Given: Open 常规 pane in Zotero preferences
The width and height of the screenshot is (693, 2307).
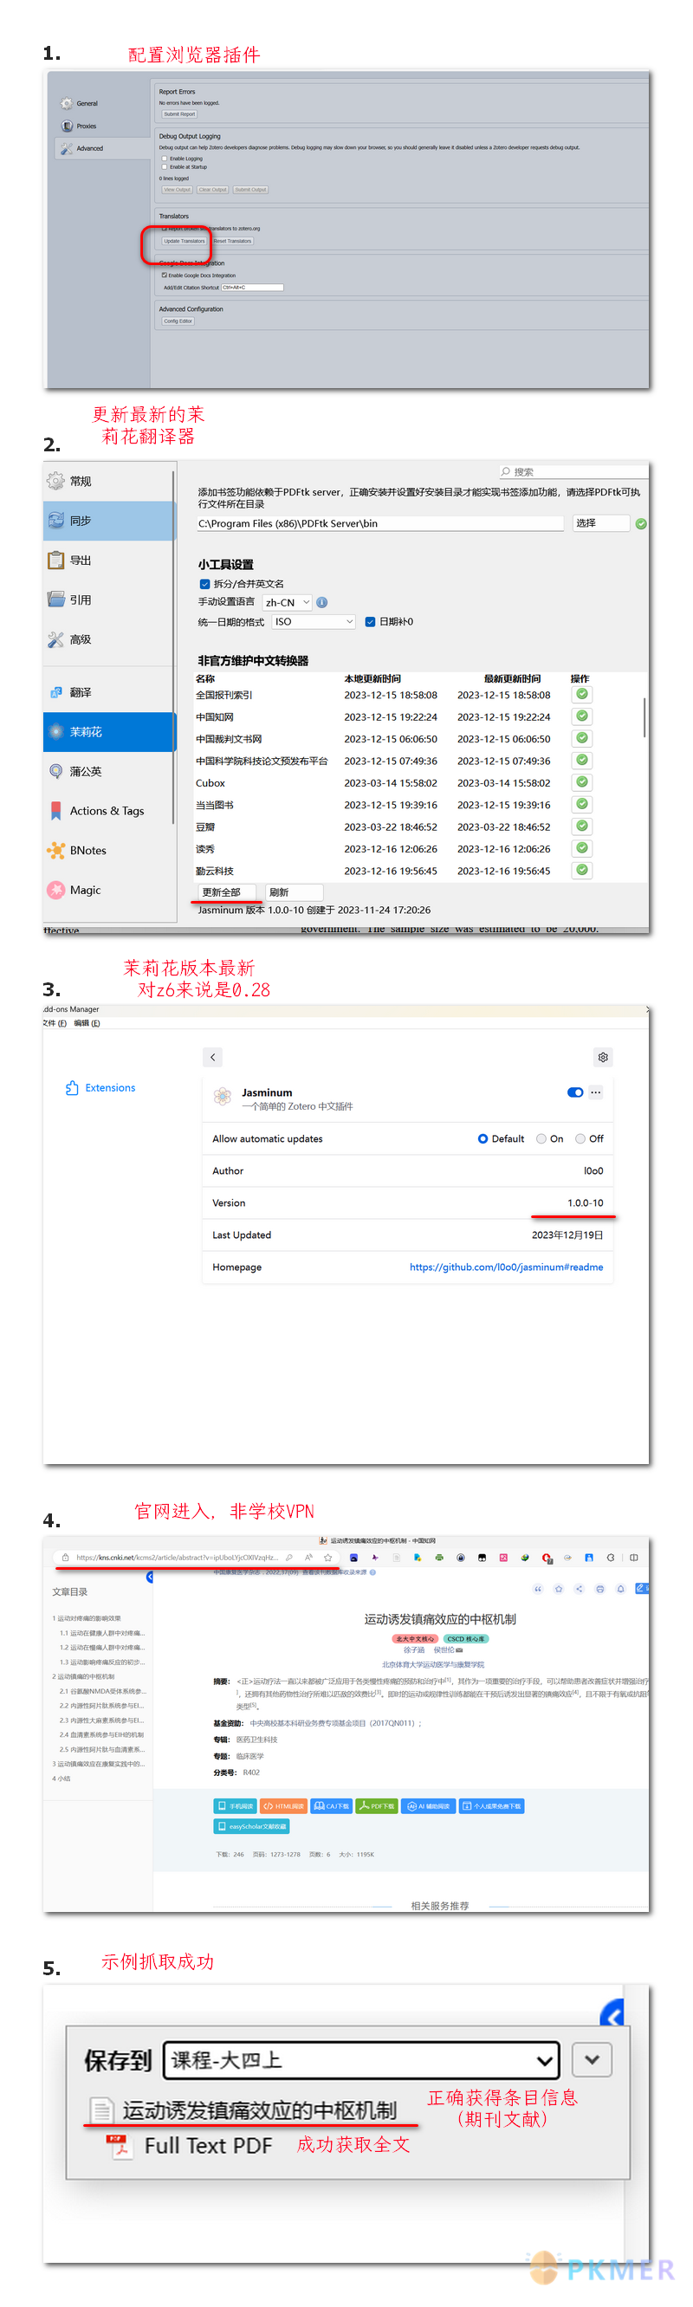Looking at the screenshot, I should (107, 481).
